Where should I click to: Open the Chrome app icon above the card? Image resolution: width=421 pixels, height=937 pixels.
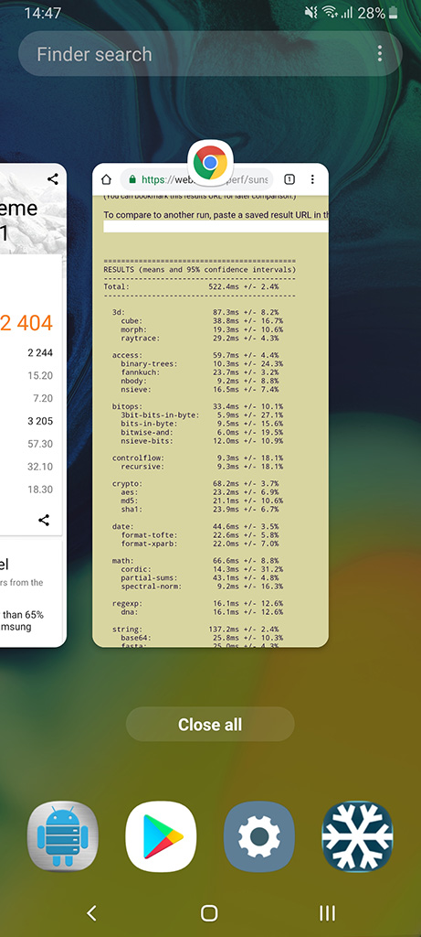(x=210, y=163)
